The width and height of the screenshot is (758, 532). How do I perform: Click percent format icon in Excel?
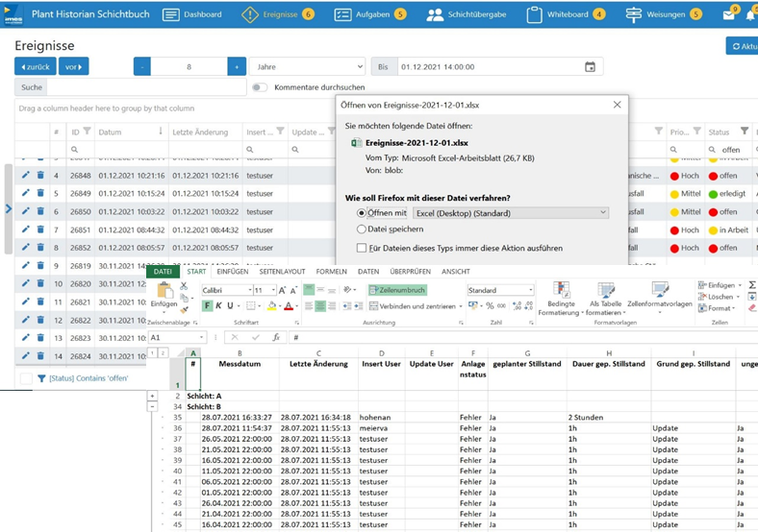[x=490, y=306]
